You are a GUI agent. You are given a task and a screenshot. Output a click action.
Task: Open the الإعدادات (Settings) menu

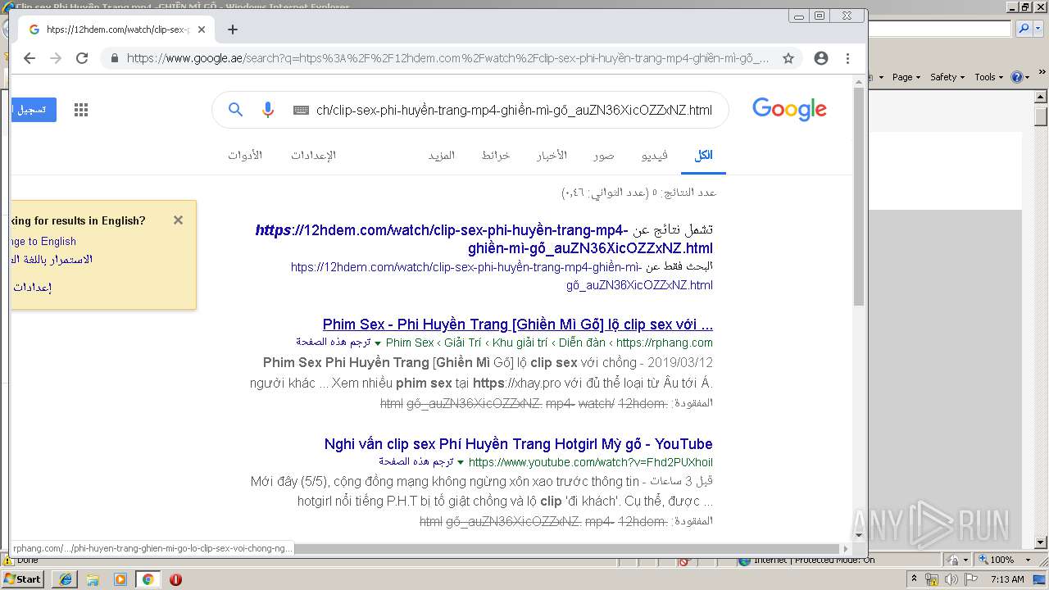(313, 156)
